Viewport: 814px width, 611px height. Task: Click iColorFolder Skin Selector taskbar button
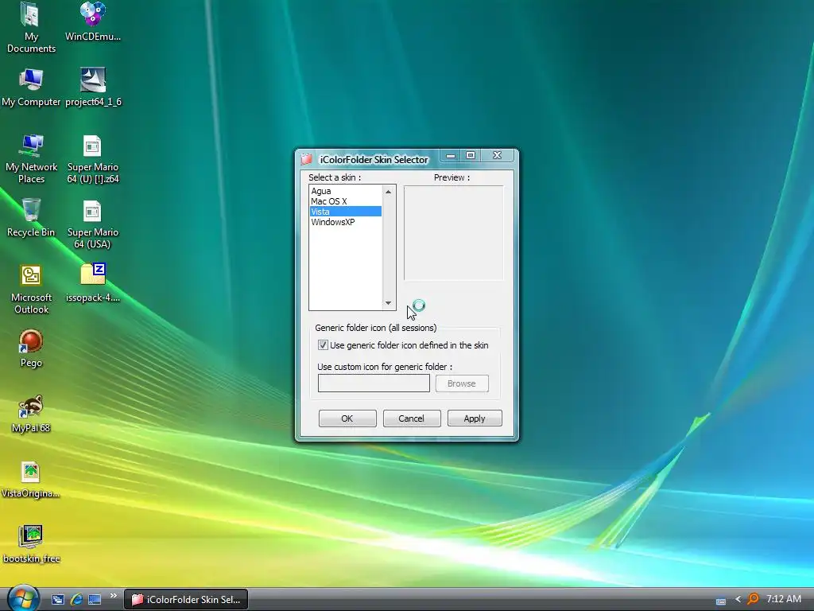[x=186, y=600]
